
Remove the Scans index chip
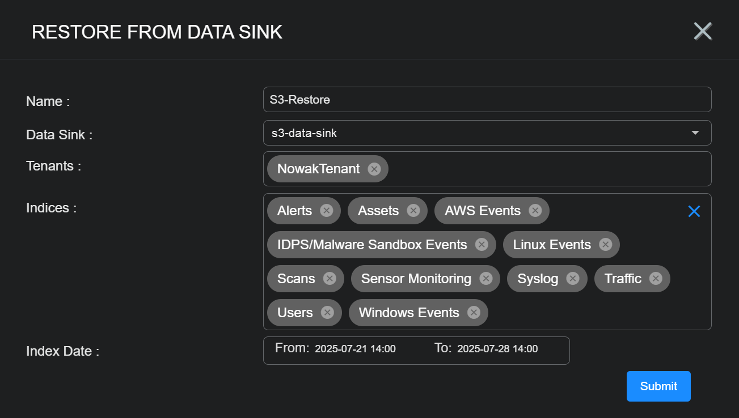330,279
